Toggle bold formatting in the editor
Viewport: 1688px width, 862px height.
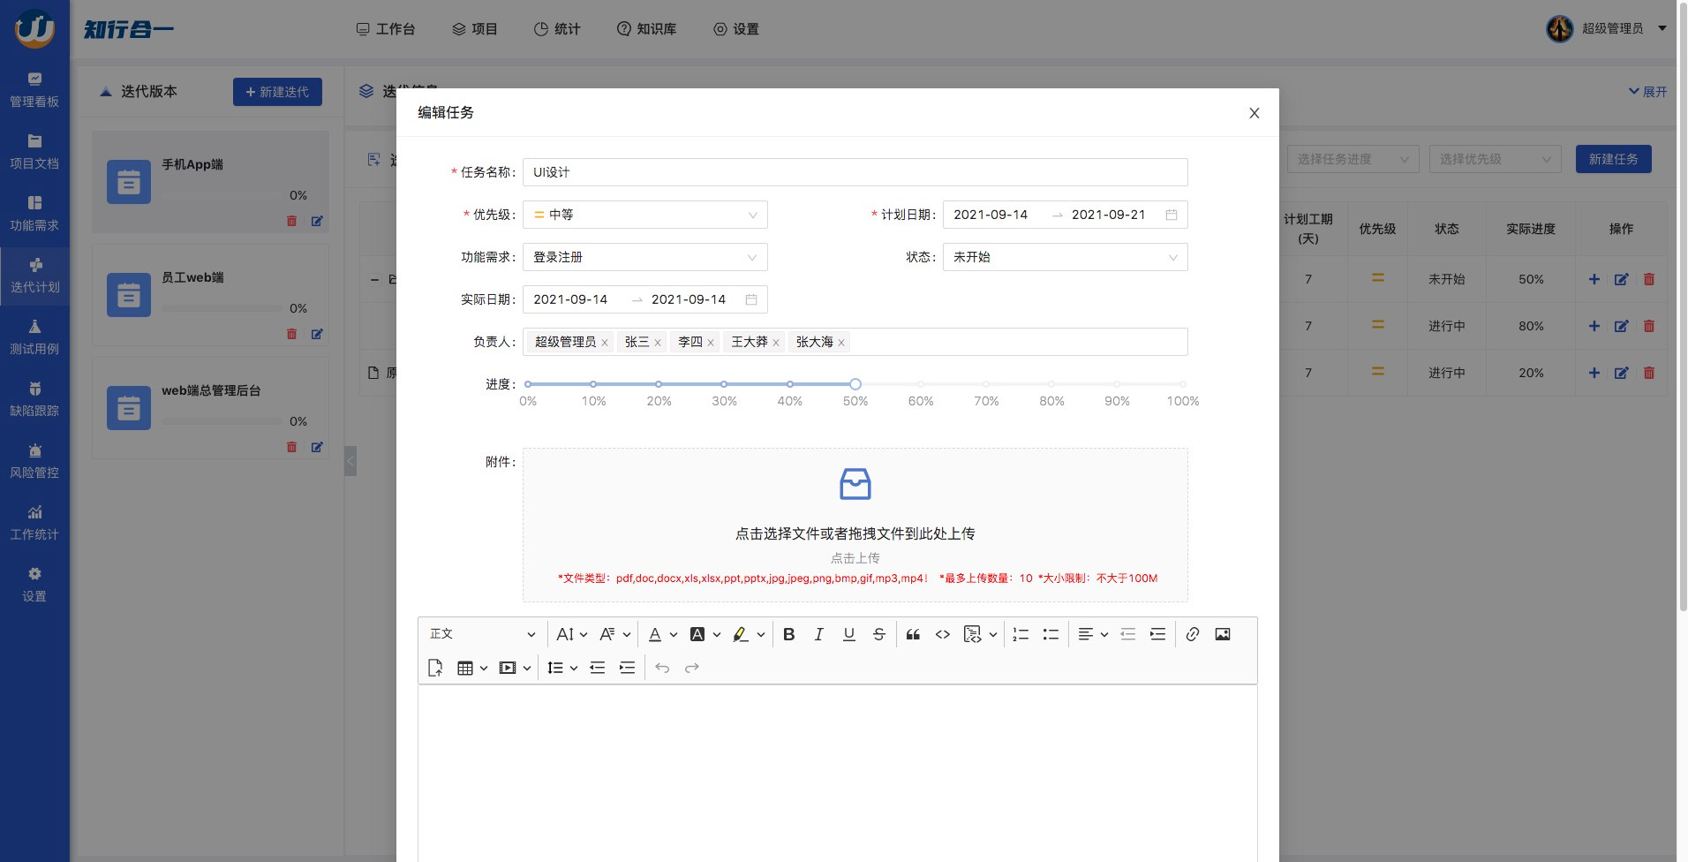pyautogui.click(x=789, y=634)
